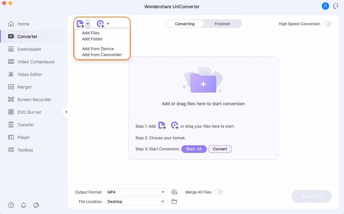Click the Convert button in Step 3

pyautogui.click(x=220, y=149)
